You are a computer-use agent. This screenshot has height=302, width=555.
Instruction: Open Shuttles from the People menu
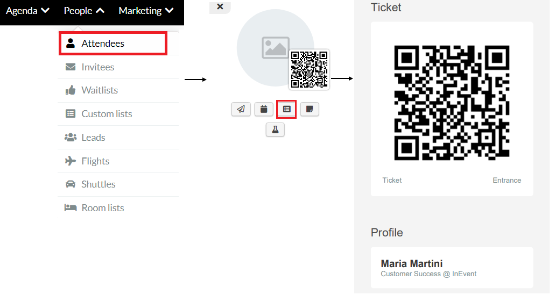coord(118,184)
